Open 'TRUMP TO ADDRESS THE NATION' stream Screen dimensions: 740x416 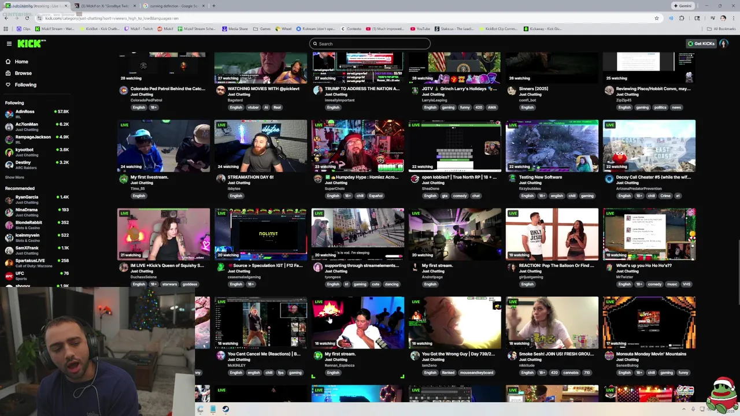[x=362, y=88]
